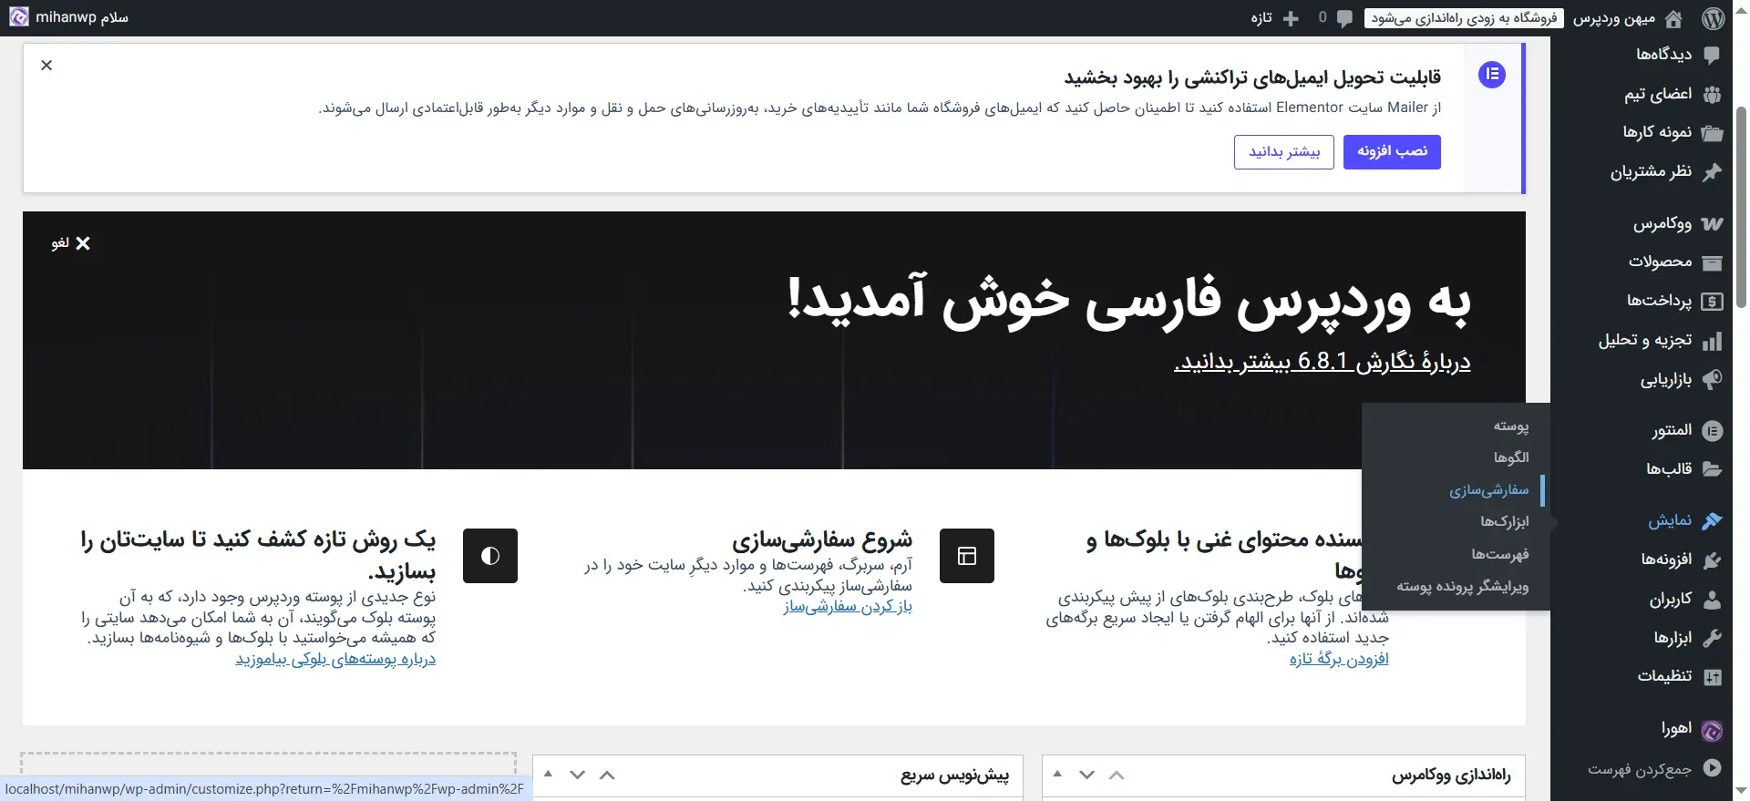Click the پرداخت‌ها money icon

pyautogui.click(x=1712, y=302)
